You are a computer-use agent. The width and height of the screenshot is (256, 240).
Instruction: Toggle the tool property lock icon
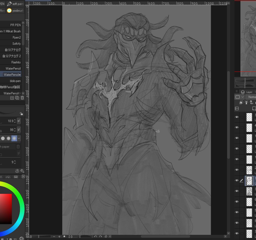tap(21, 114)
